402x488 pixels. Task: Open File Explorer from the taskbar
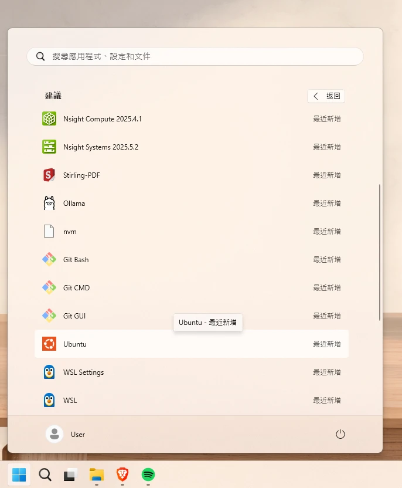click(96, 474)
